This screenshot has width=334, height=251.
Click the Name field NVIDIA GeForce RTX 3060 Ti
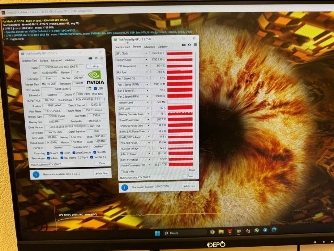[62, 67]
